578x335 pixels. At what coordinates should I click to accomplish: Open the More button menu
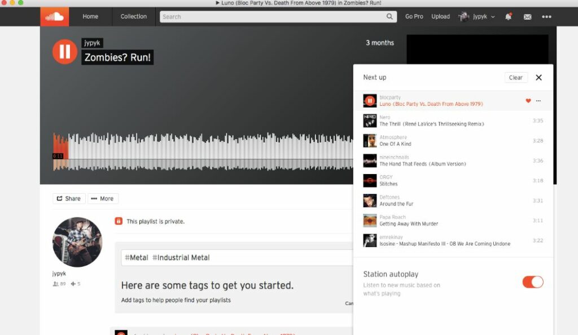click(103, 199)
